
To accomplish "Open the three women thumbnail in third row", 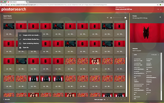I will coord(95,61).
